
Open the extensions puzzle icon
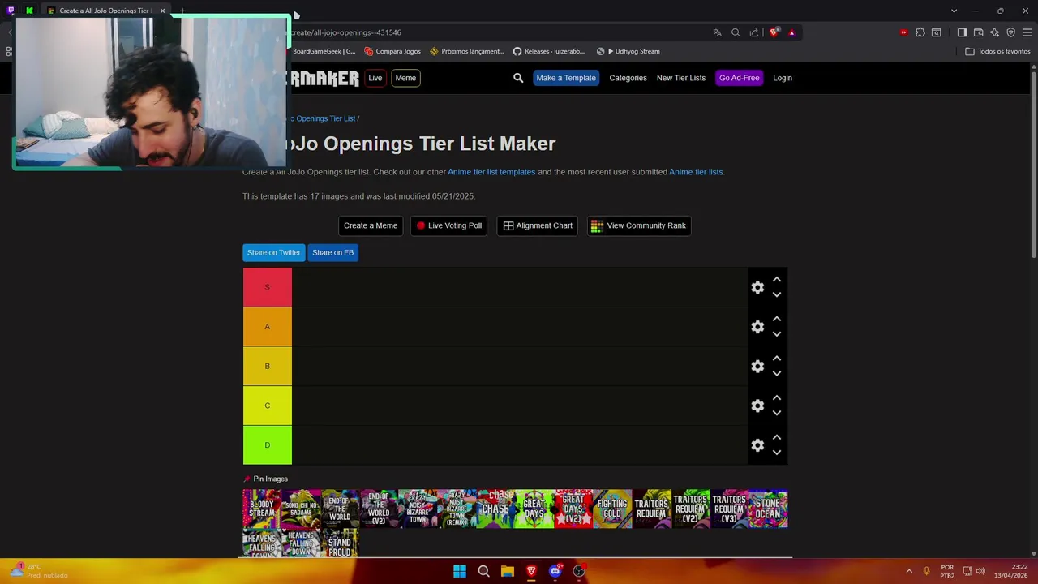tap(920, 32)
